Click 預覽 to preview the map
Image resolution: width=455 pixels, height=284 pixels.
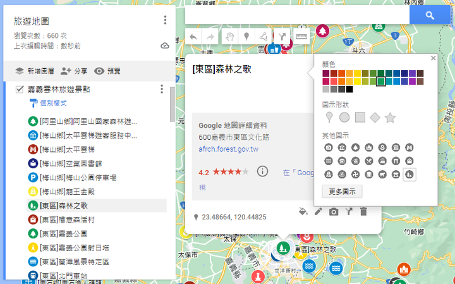pos(107,71)
